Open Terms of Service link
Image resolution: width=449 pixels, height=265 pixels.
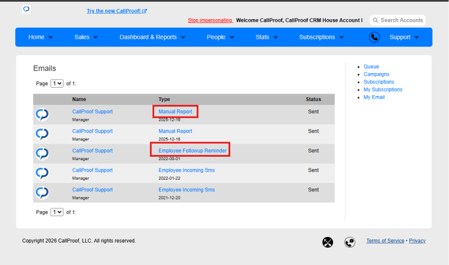point(385,241)
